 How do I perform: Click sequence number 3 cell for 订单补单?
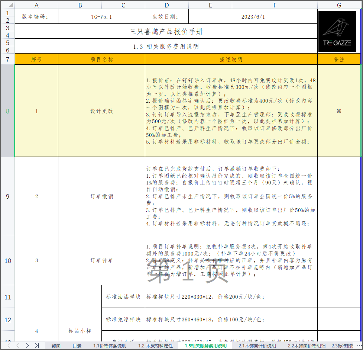pos(36,260)
